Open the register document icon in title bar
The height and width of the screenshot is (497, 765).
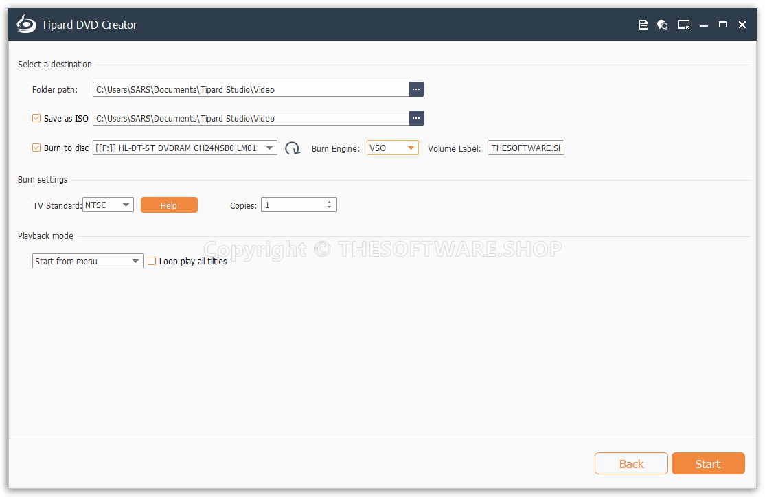pyautogui.click(x=643, y=25)
